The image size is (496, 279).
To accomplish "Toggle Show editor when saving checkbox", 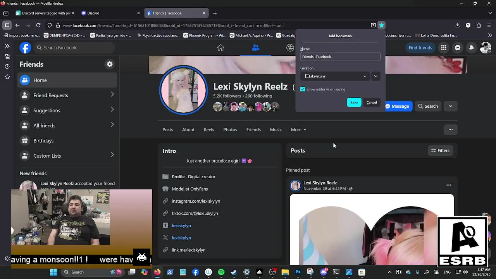I will [x=303, y=89].
